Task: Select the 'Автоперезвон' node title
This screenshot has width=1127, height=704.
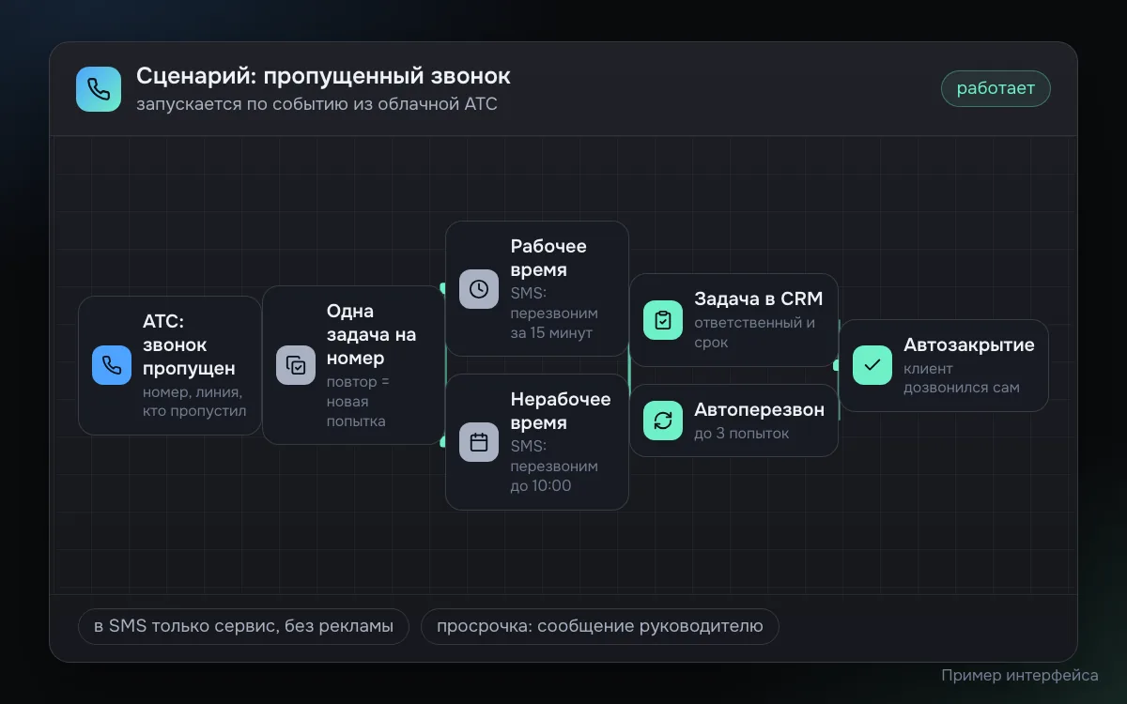Action: [x=760, y=409]
